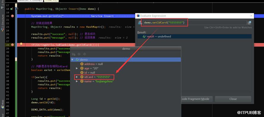Click the implements-method gutter icon on line 18
The image size is (264, 117).
[12, 9]
